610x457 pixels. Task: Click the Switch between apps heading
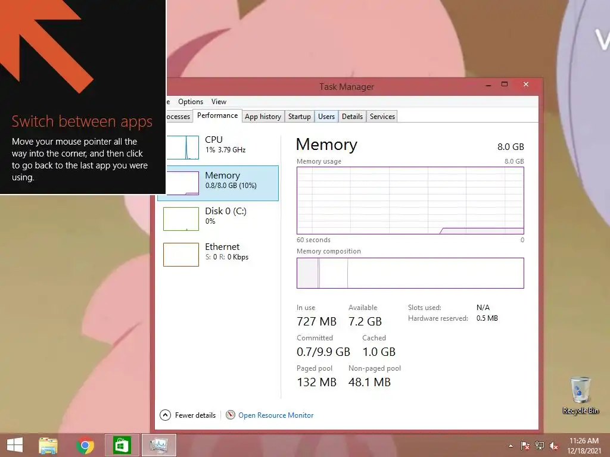tap(82, 121)
